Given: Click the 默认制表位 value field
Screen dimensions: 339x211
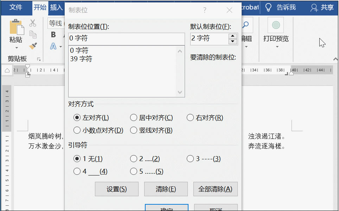Looking at the screenshot, I should [209, 39].
